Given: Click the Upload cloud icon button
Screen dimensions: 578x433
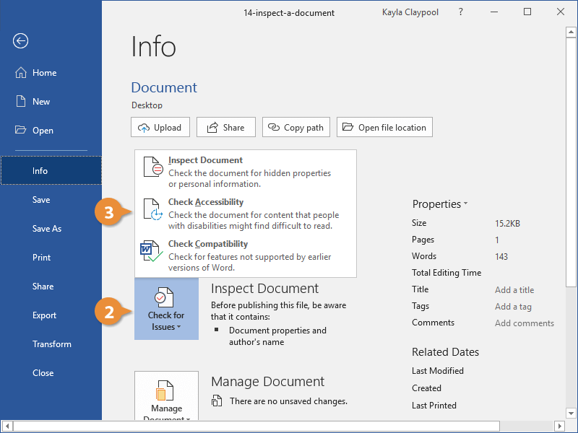Looking at the screenshot, I should click(x=160, y=128).
